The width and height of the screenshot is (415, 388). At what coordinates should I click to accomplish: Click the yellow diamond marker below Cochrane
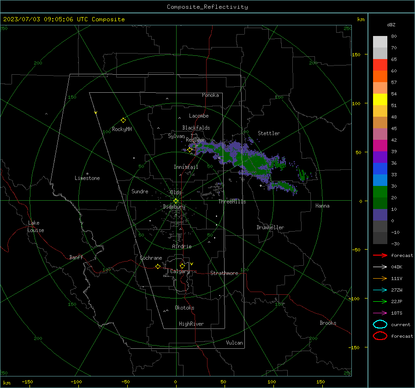point(158,266)
